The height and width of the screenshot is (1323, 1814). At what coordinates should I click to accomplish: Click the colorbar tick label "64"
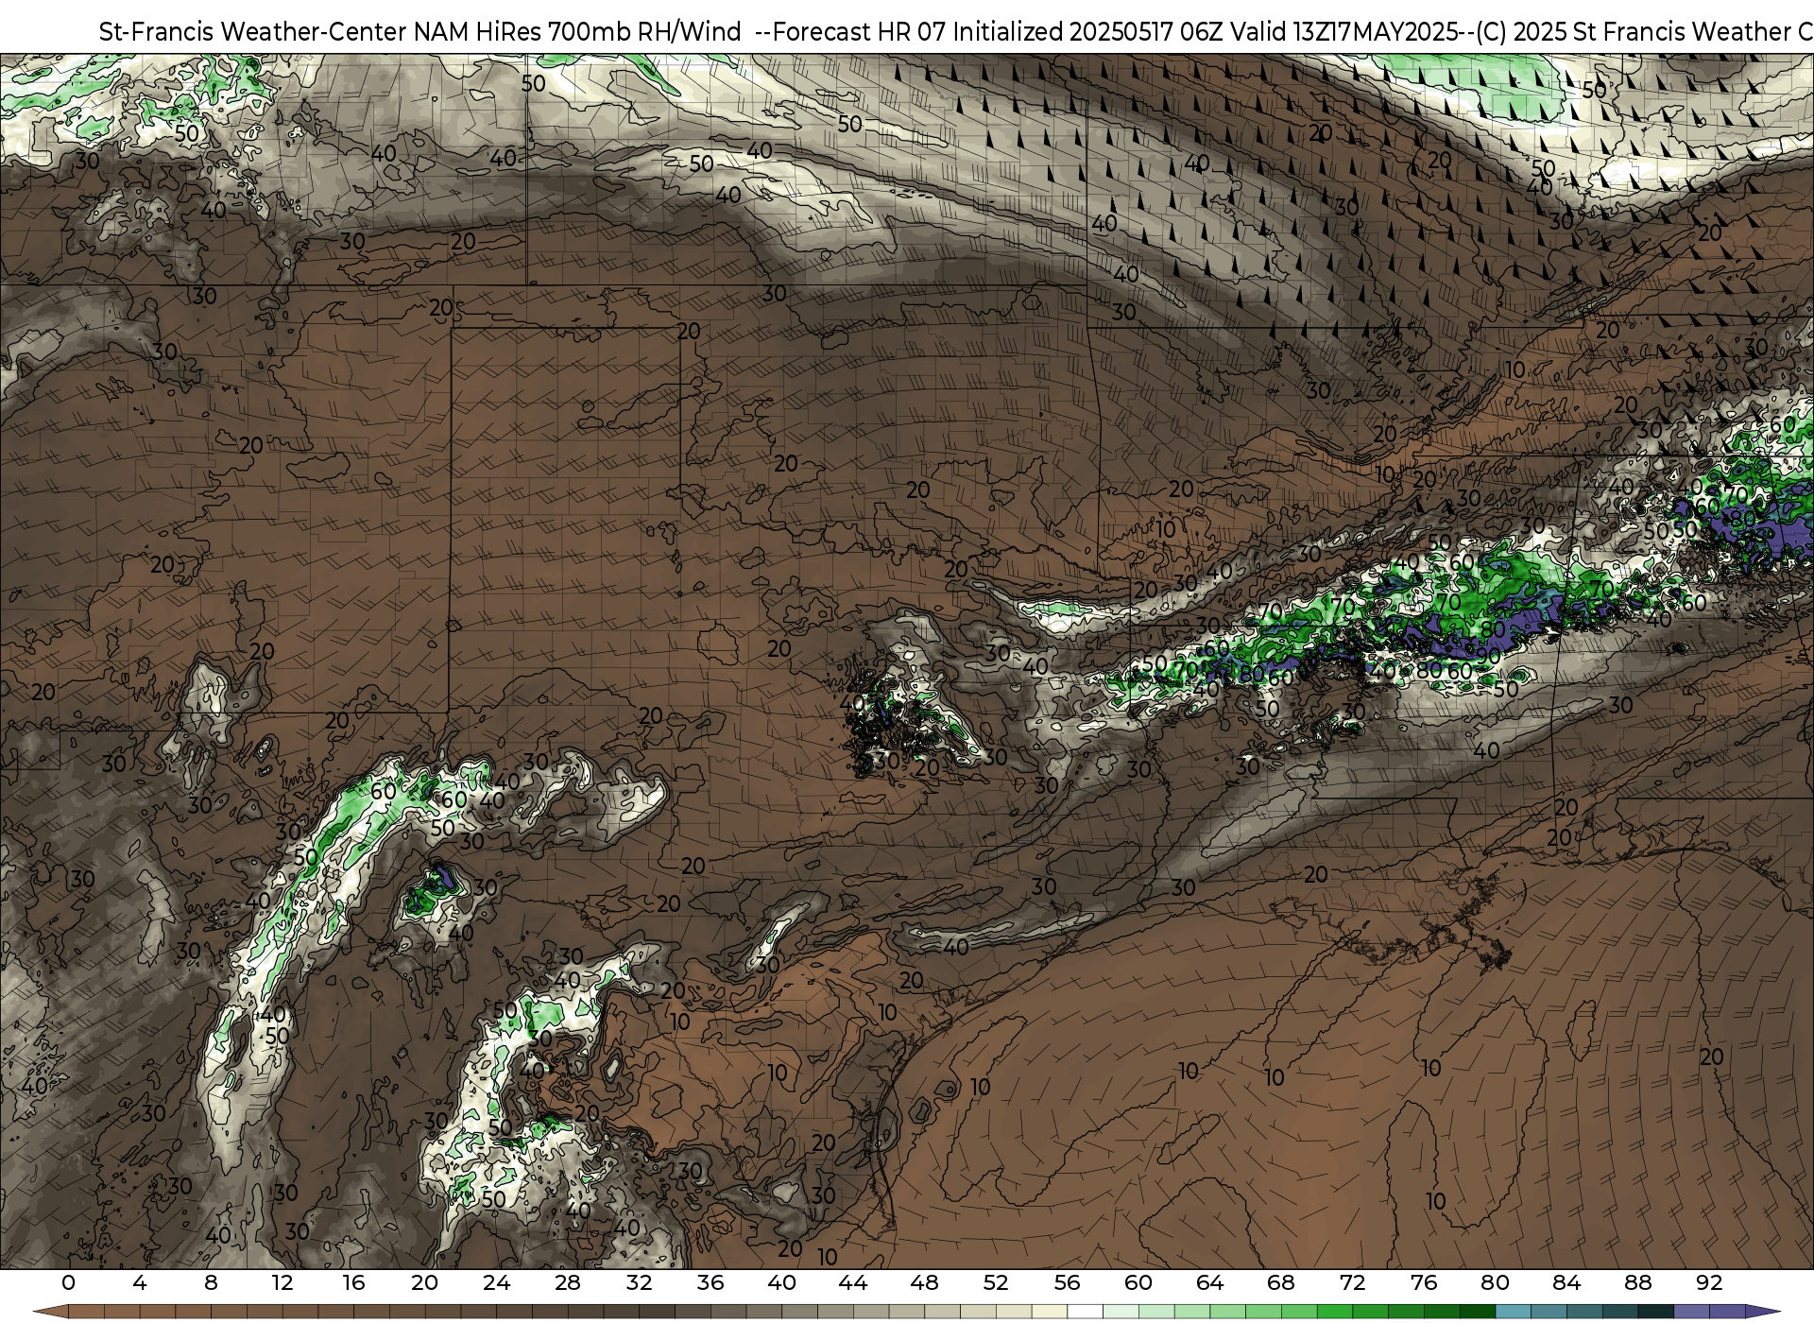[1209, 1283]
